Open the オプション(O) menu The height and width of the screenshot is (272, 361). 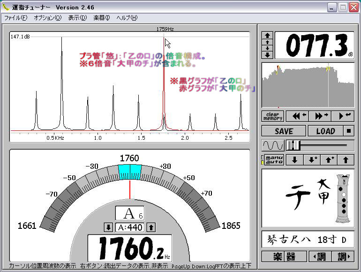(48, 18)
